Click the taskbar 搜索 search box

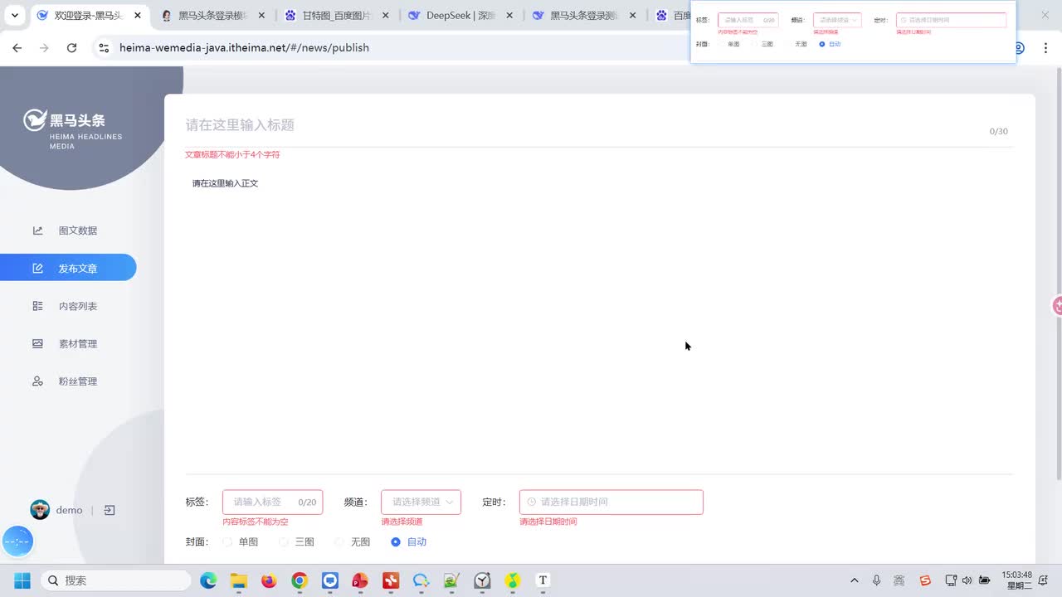click(116, 580)
